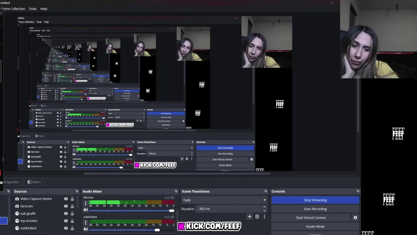Viewport: 417px width, 235px height.
Task: Open the Help menu
Action: pyautogui.click(x=44, y=9)
